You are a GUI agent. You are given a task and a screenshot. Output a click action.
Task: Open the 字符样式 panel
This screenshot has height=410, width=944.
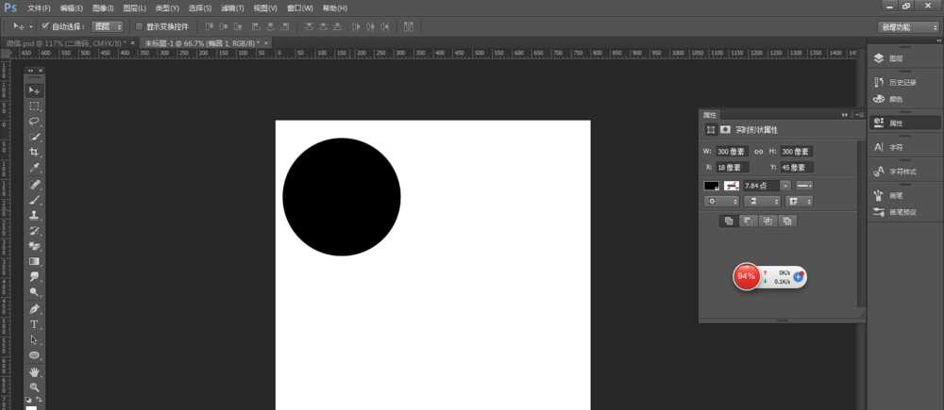(903, 172)
